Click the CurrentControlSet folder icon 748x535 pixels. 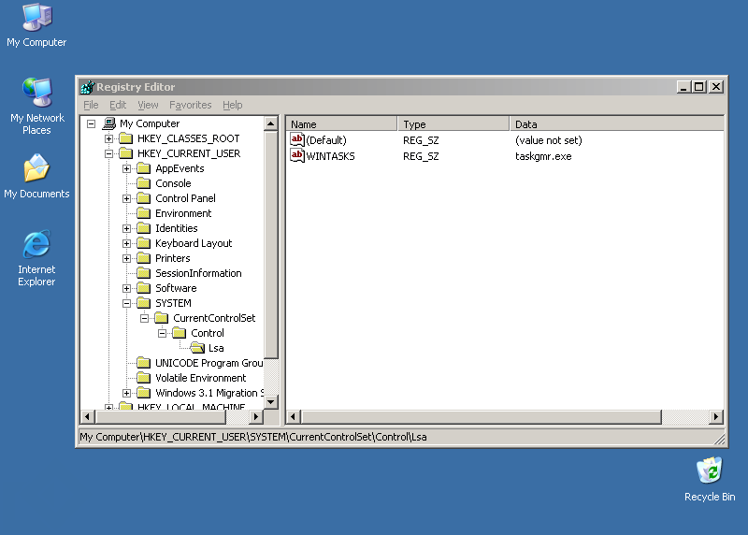coord(162,318)
